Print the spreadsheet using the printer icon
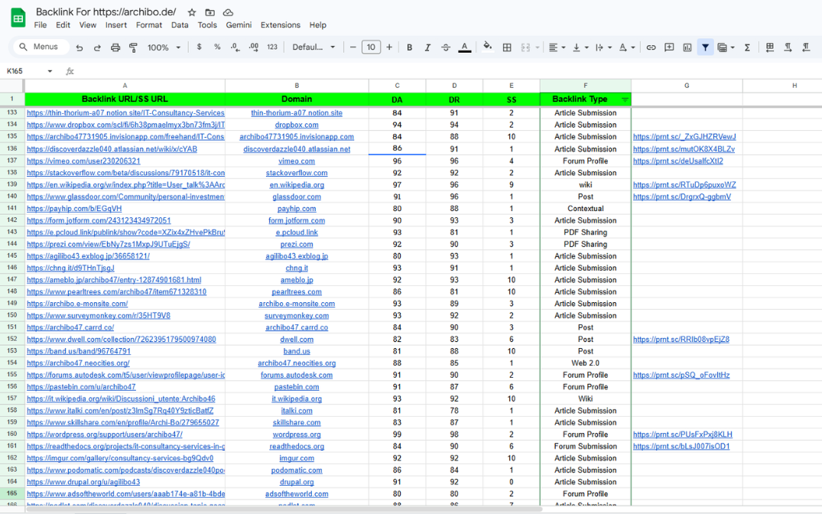 pyautogui.click(x=115, y=47)
